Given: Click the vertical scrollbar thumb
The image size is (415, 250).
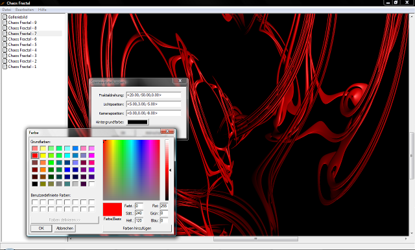Looking at the screenshot, I should pyautogui.click(x=412, y=155).
